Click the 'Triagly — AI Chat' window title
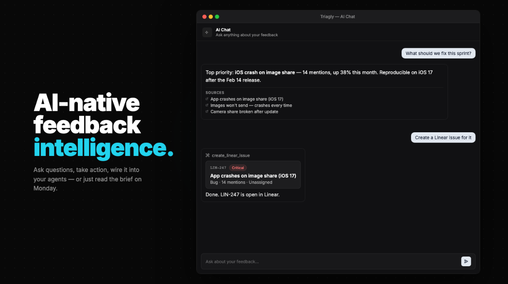508x284 pixels. click(337, 16)
